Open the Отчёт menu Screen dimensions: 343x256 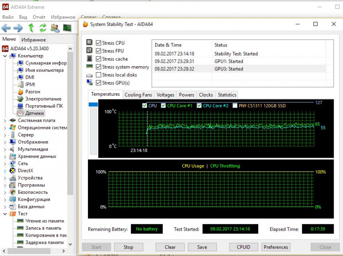coord(39,17)
